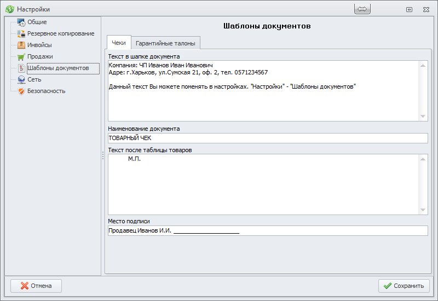Click the splitter handle between sidebar and panel
Image resolution: width=438 pixels, height=301 pixels.
(x=102, y=156)
